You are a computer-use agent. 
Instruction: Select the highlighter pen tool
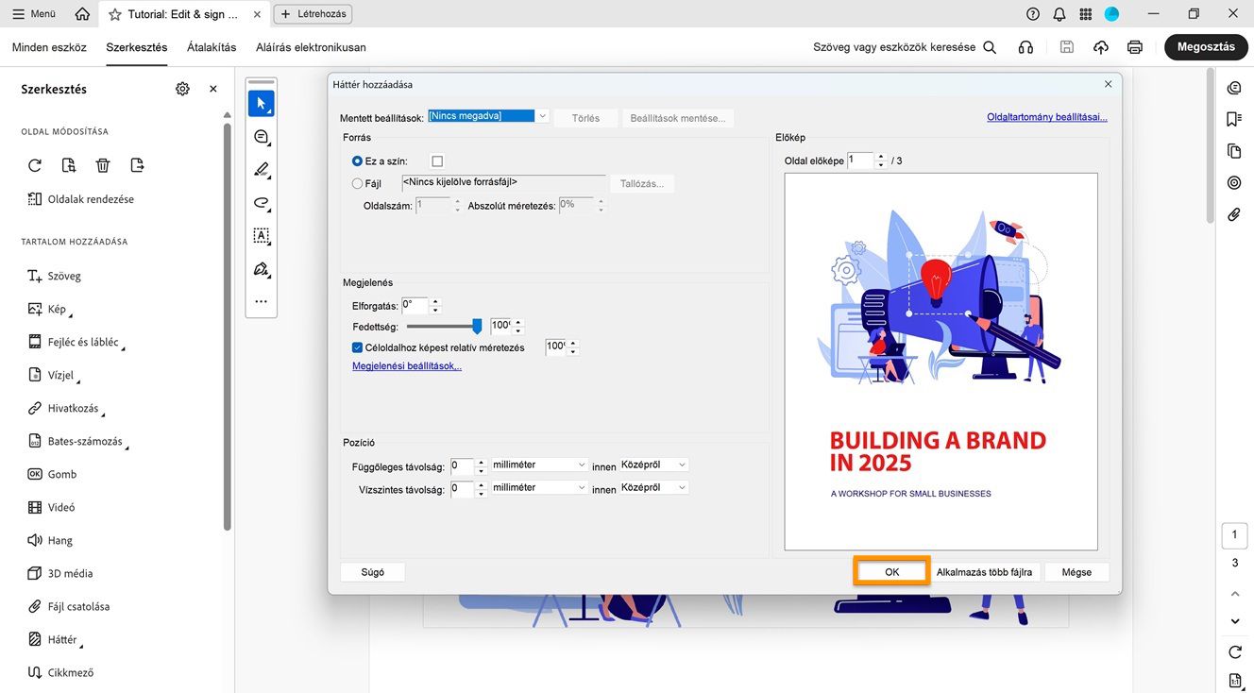[x=262, y=170]
